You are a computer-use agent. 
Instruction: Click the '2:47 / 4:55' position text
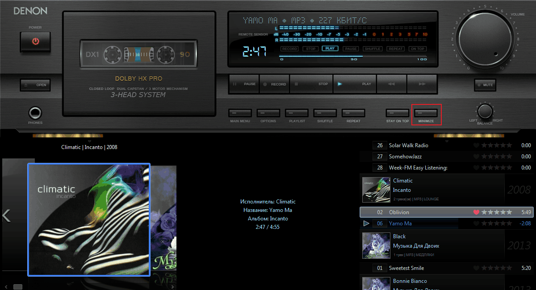(x=268, y=227)
